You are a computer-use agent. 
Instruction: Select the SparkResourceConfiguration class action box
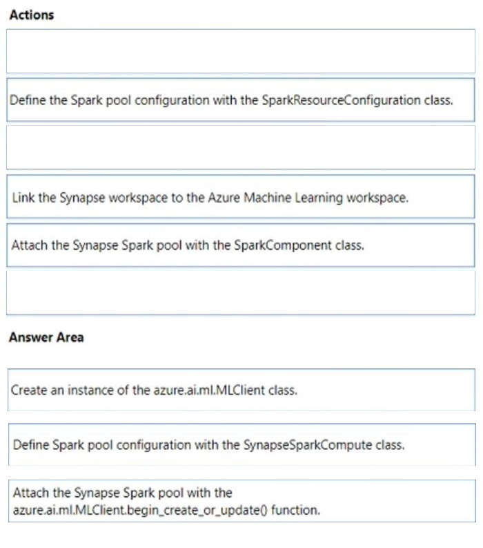241,100
